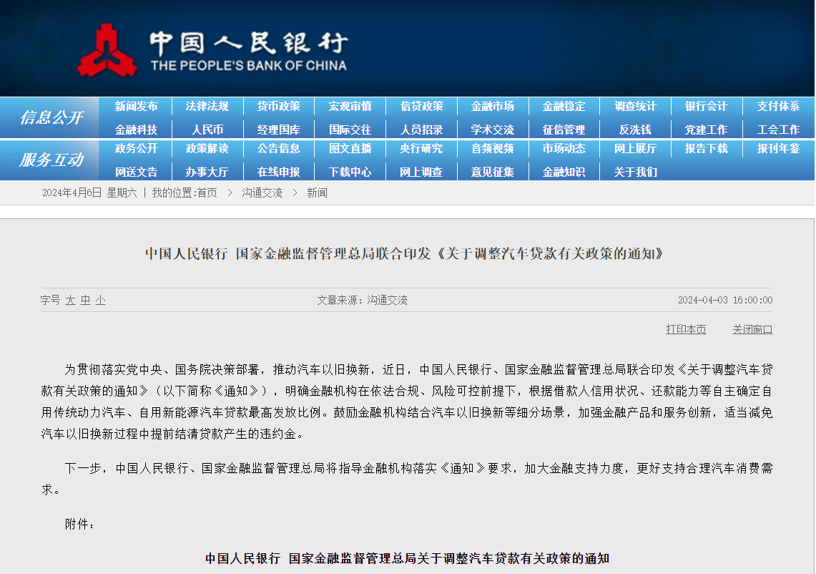Go to the 银行会计 section
This screenshot has width=816, height=574.
point(706,106)
